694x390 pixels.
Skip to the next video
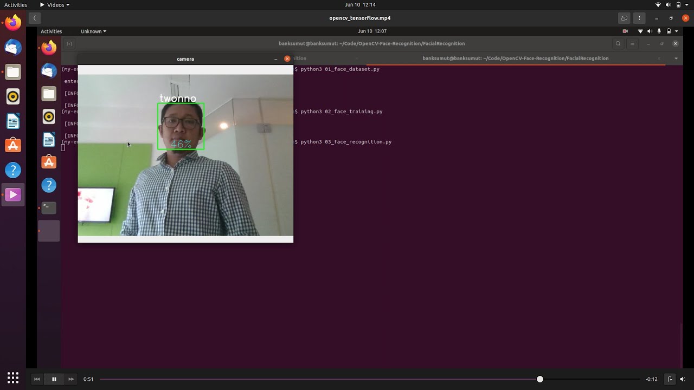[71, 379]
